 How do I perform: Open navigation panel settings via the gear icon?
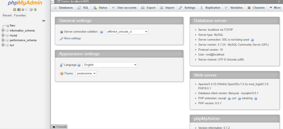tap(31, 10)
